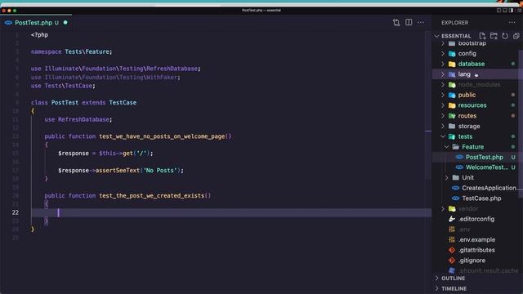This screenshot has height=294, width=523.
Task: Open the editor's more actions menu
Action: [x=421, y=22]
